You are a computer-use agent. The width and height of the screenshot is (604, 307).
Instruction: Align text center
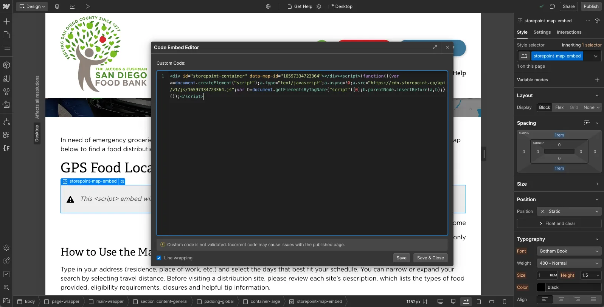coord(561,299)
